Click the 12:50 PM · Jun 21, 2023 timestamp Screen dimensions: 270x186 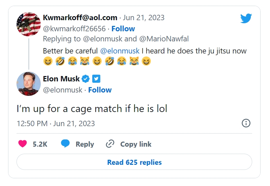(56, 123)
